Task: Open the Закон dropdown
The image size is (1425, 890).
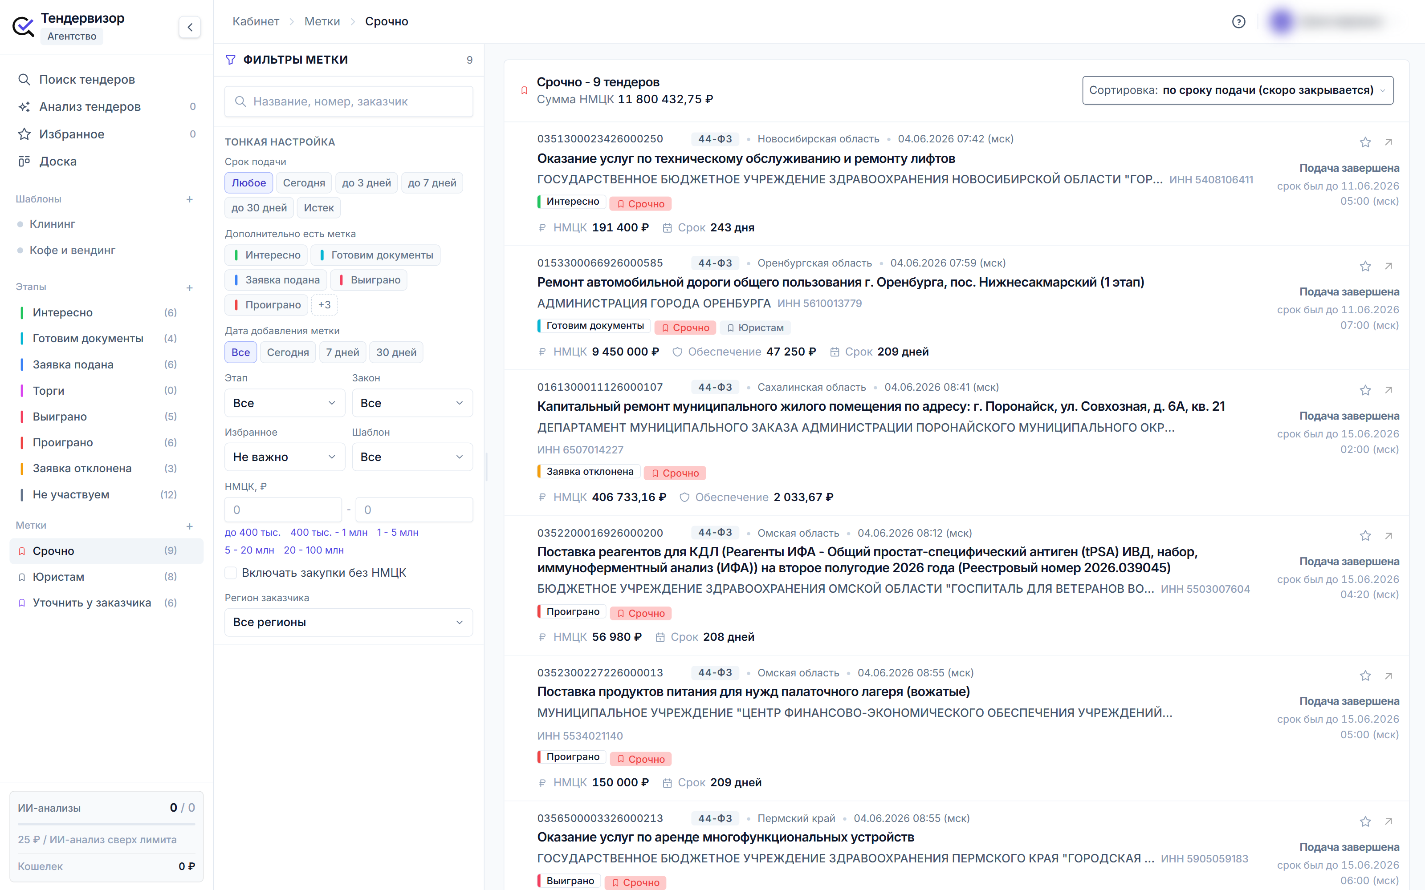Action: pyautogui.click(x=412, y=403)
